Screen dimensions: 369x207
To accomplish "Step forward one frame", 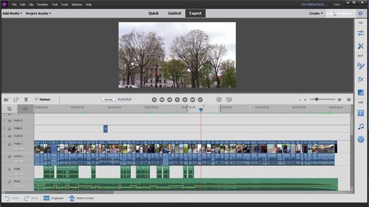I will click(x=185, y=99).
